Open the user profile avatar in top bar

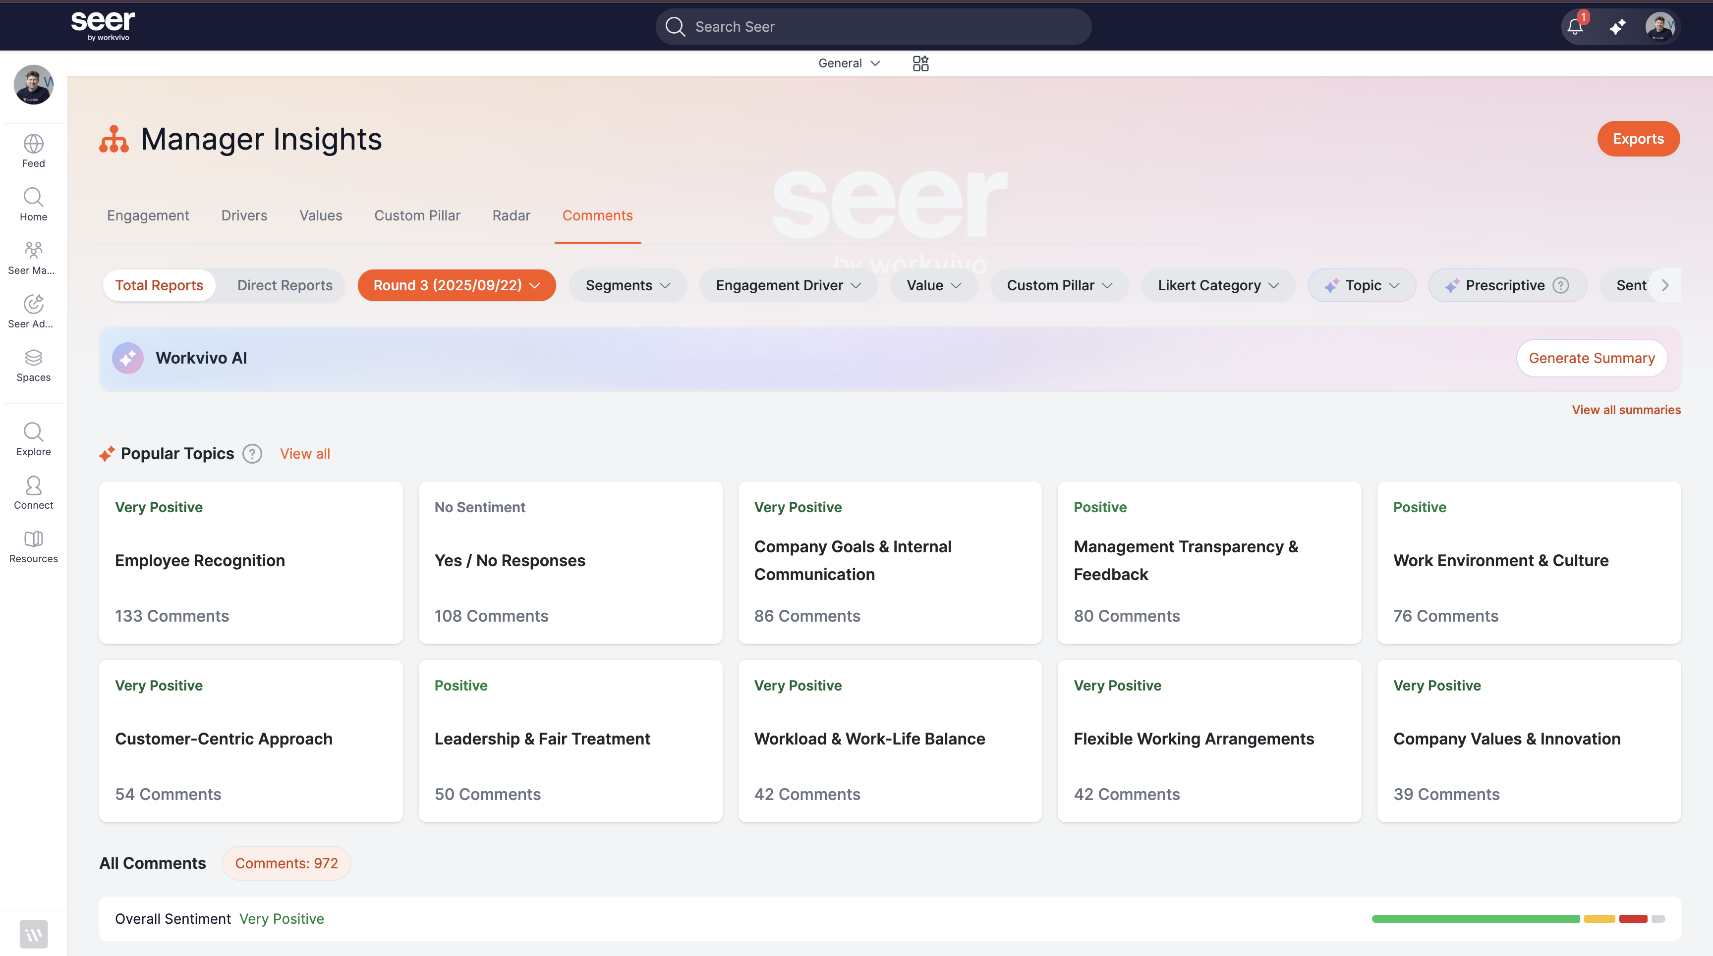1660,27
